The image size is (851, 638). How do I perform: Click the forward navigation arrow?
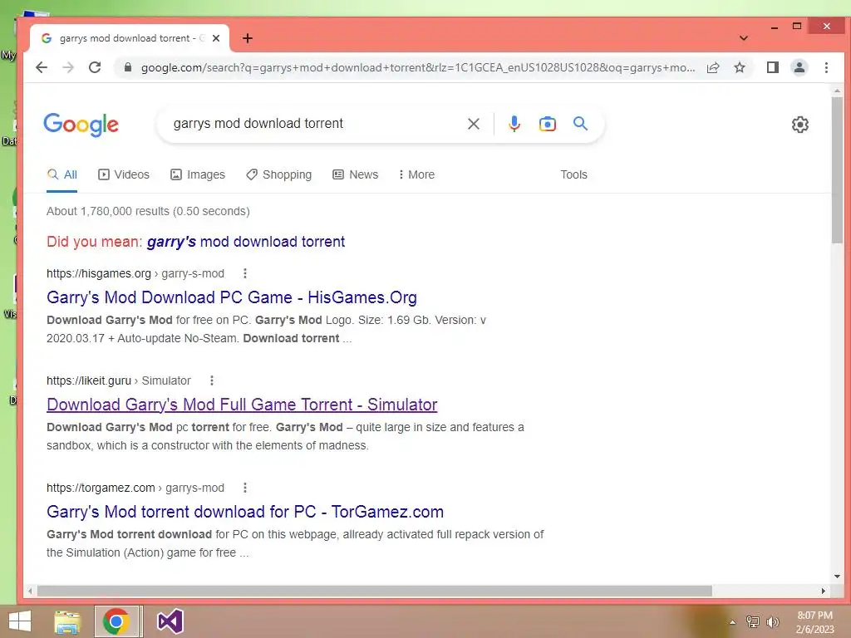click(68, 67)
